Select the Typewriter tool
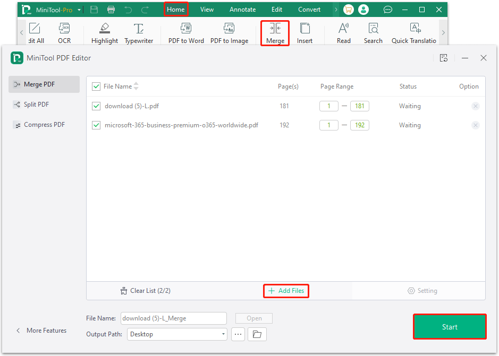 pos(139,33)
